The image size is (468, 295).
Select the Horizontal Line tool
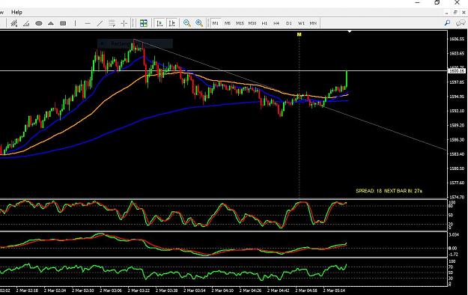click(88, 23)
